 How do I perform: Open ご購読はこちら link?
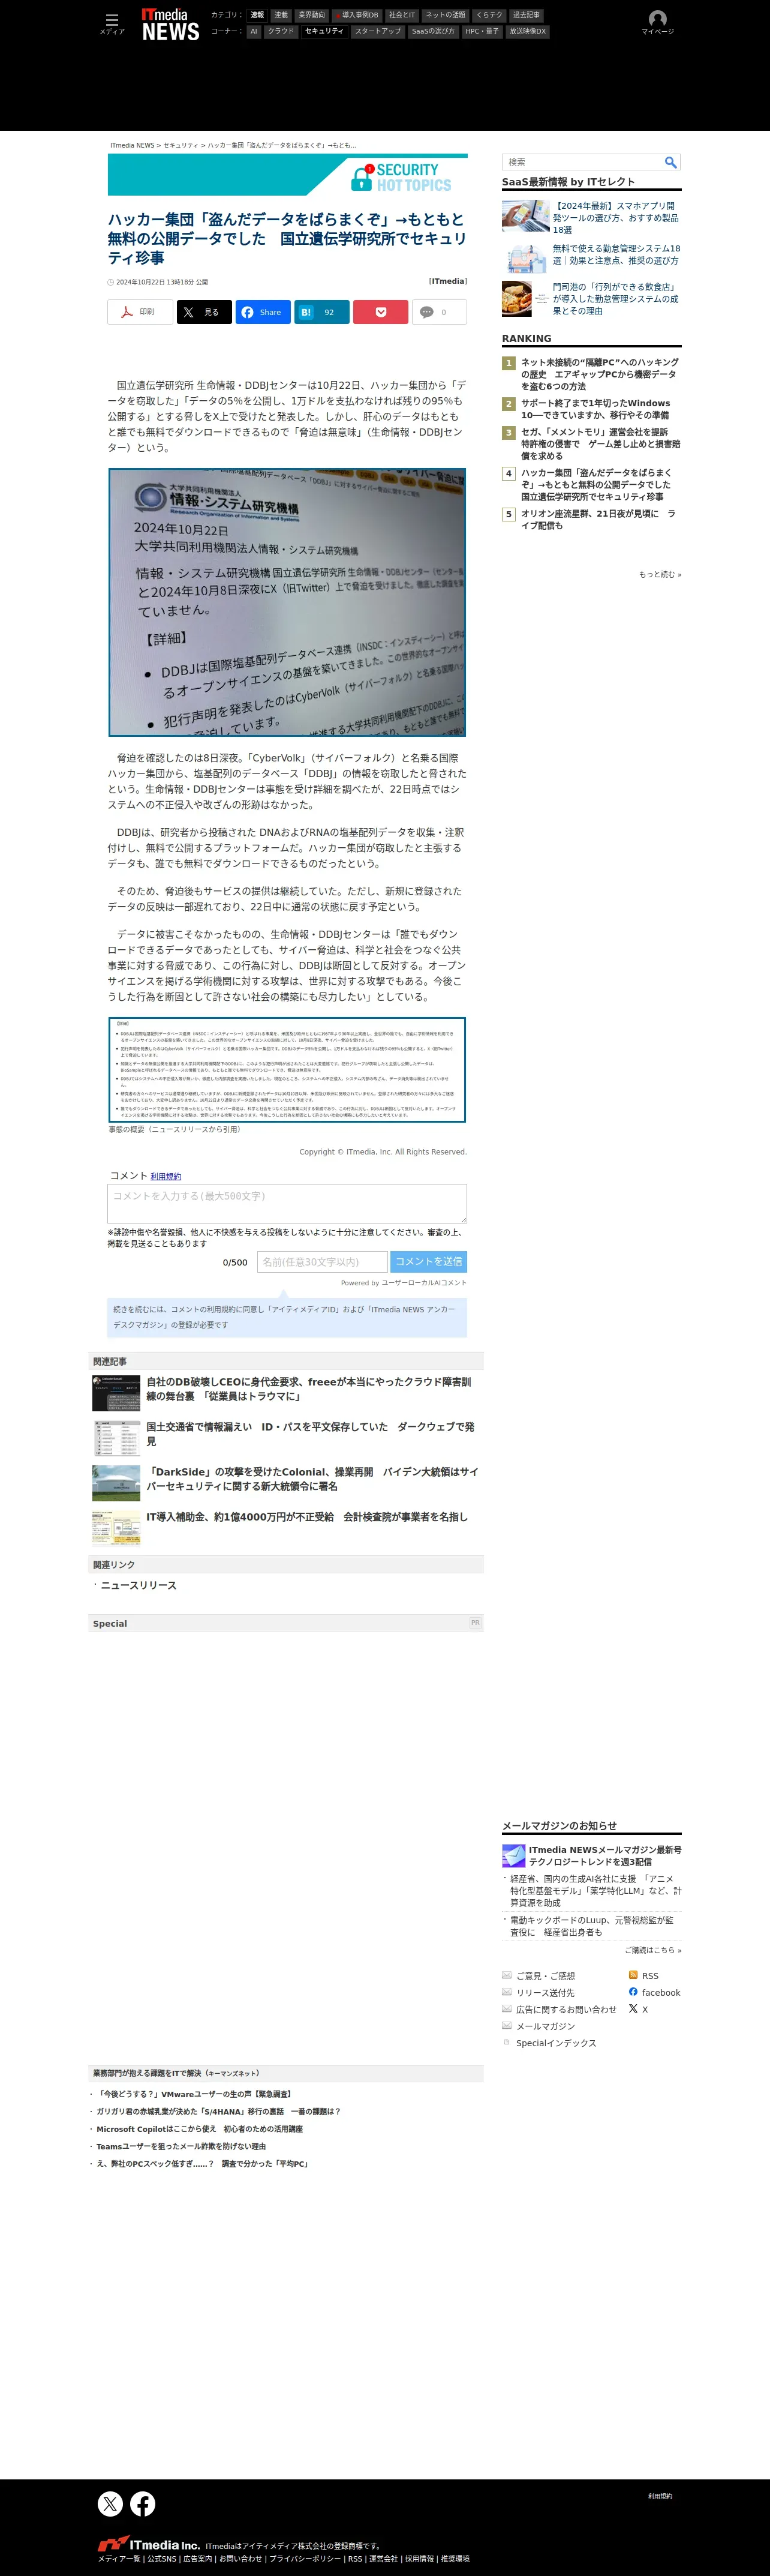click(653, 1950)
